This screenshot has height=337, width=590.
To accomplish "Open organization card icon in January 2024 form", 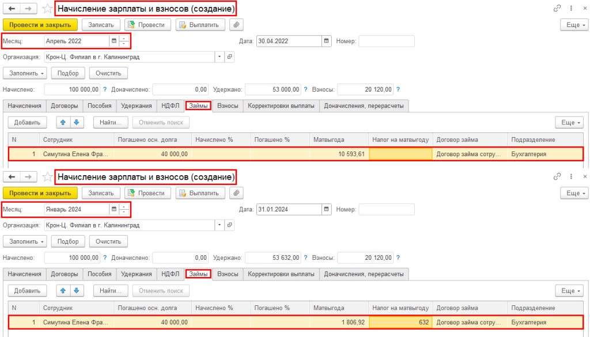I will [x=230, y=225].
